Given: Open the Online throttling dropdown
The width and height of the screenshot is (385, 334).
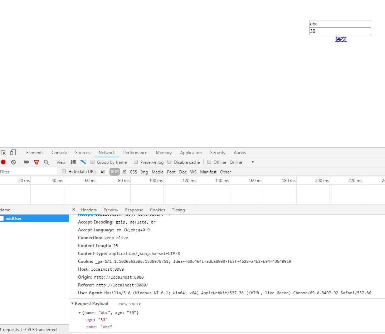Looking at the screenshot, I should coord(242,162).
